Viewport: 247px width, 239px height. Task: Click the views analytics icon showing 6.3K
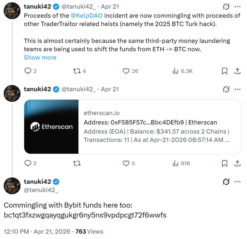(175, 71)
